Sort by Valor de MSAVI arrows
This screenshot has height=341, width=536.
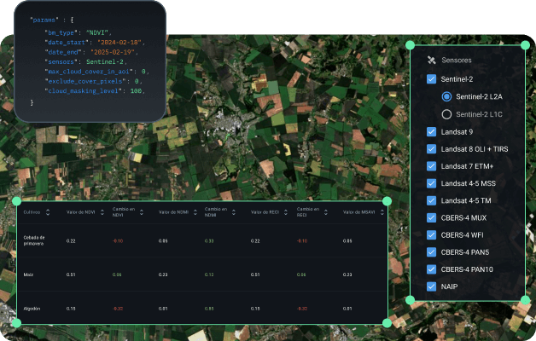point(382,212)
